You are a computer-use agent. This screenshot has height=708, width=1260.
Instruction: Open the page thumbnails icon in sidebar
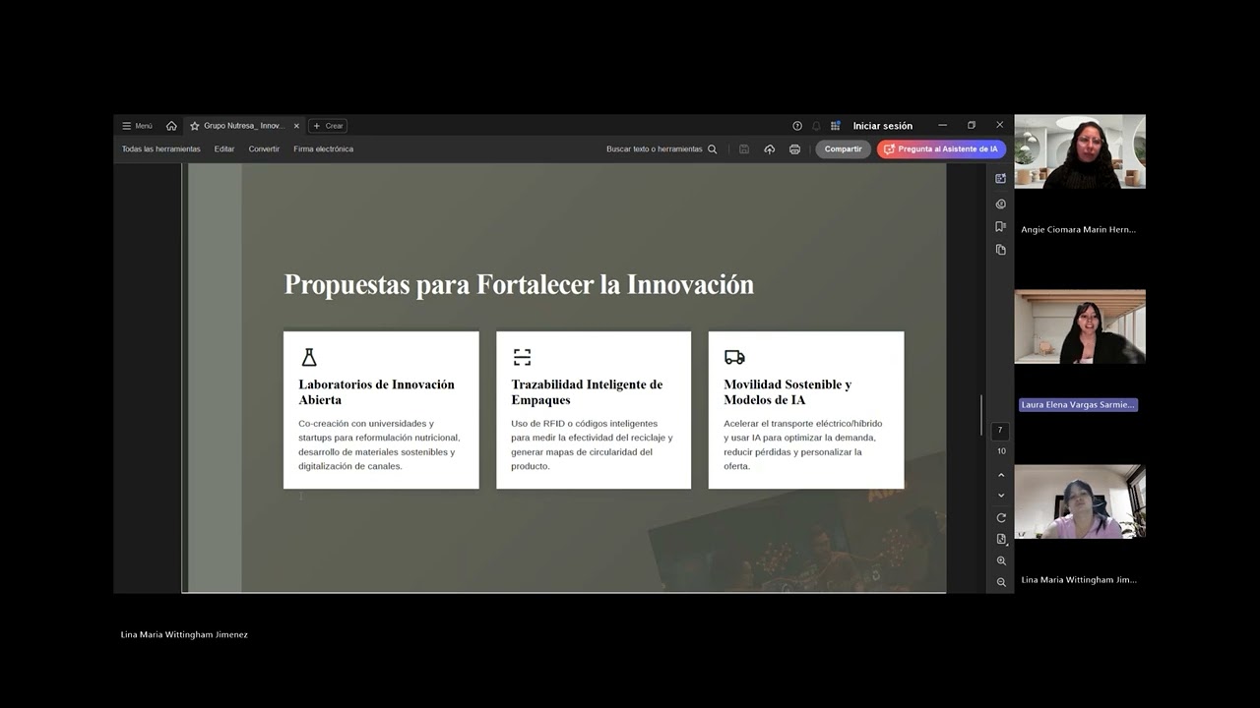[1001, 250]
